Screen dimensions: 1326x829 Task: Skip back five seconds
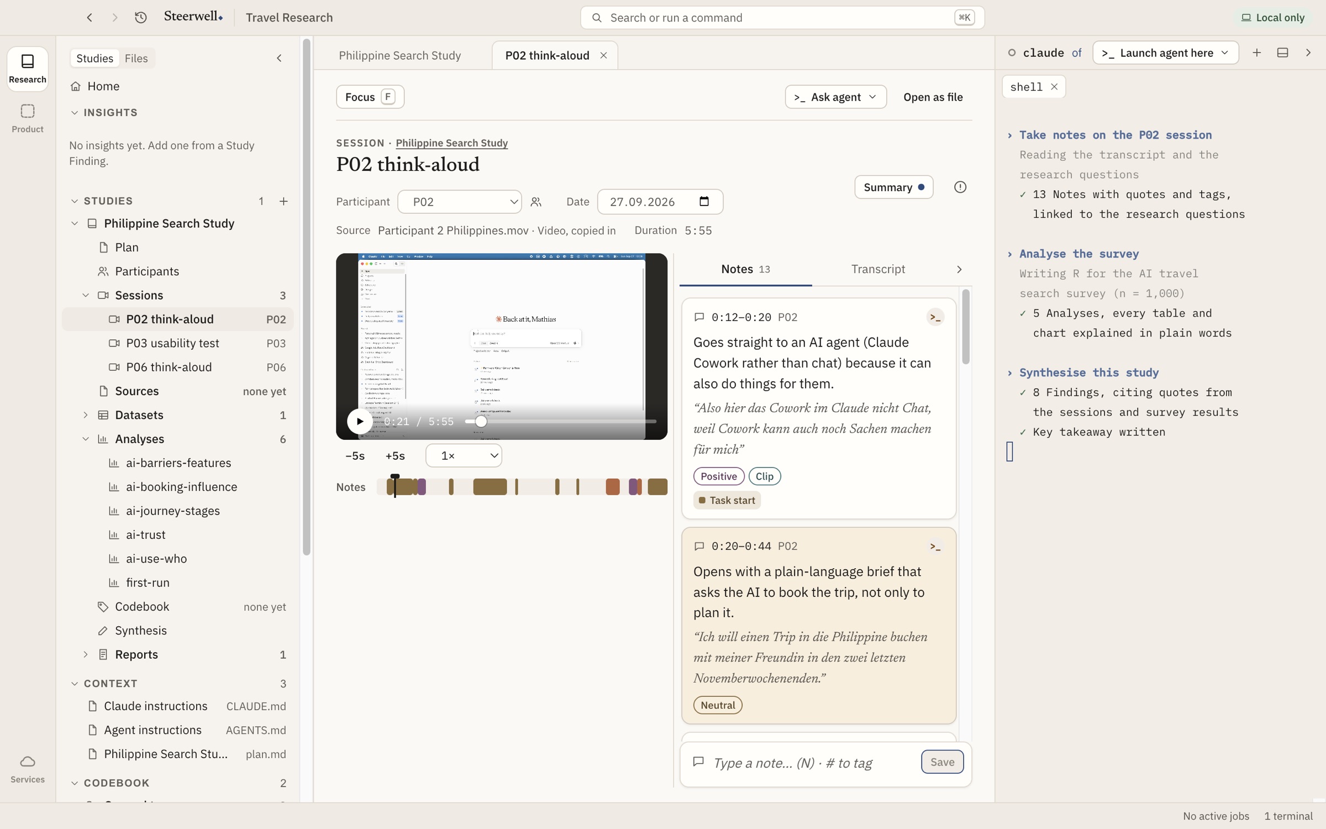355,456
